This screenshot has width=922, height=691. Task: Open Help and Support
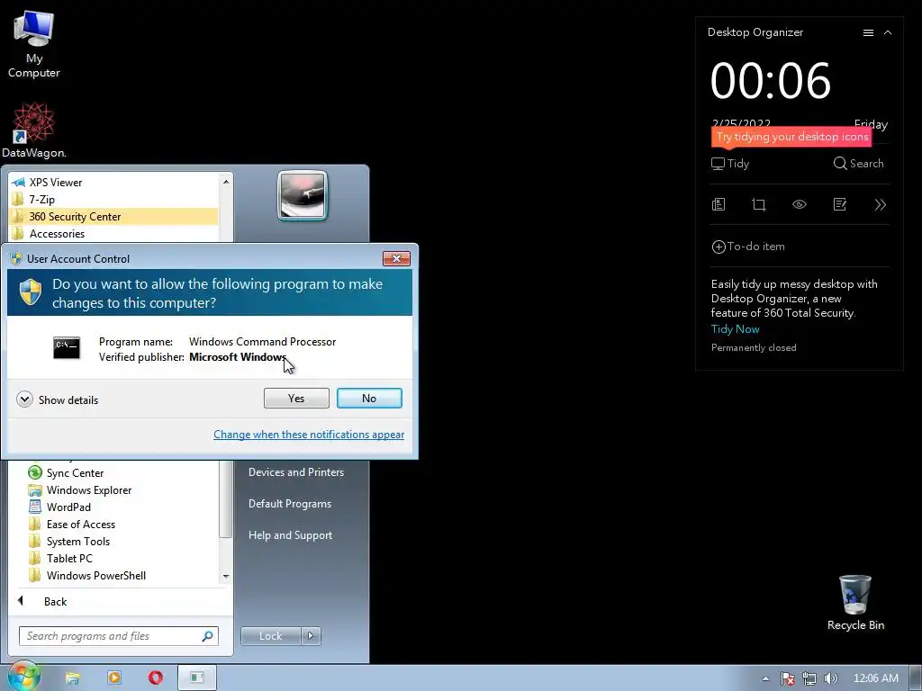[x=291, y=535]
